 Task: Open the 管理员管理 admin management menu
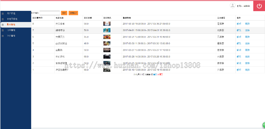[x=12, y=19]
